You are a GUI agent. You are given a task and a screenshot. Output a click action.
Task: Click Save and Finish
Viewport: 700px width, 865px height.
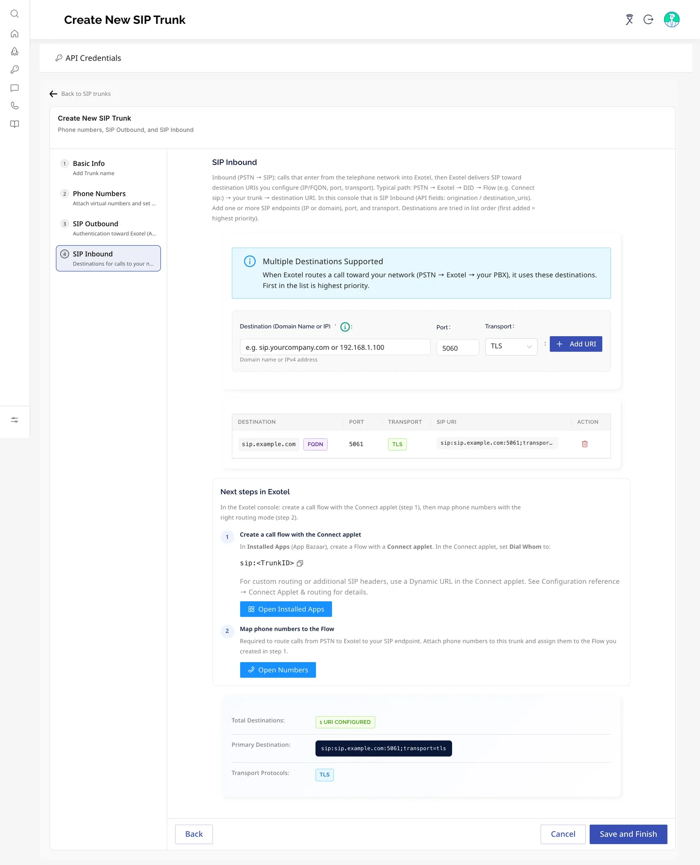[628, 834]
